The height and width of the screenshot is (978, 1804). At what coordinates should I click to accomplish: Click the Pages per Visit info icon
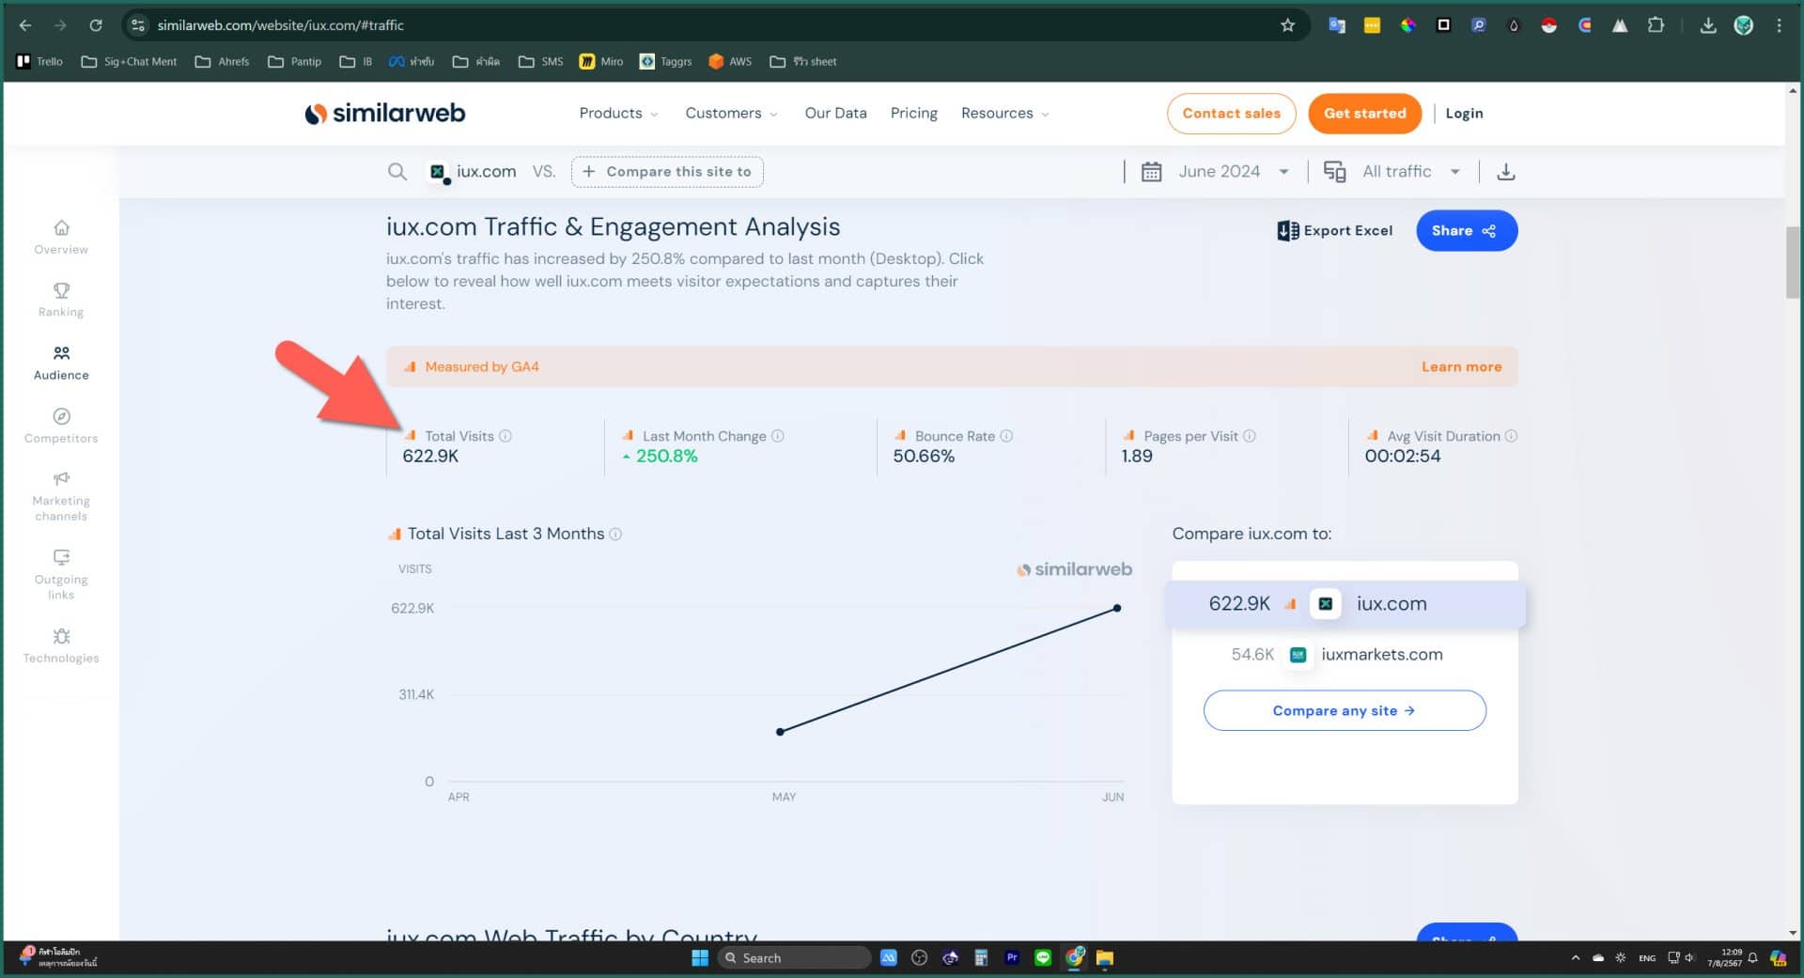(x=1250, y=436)
